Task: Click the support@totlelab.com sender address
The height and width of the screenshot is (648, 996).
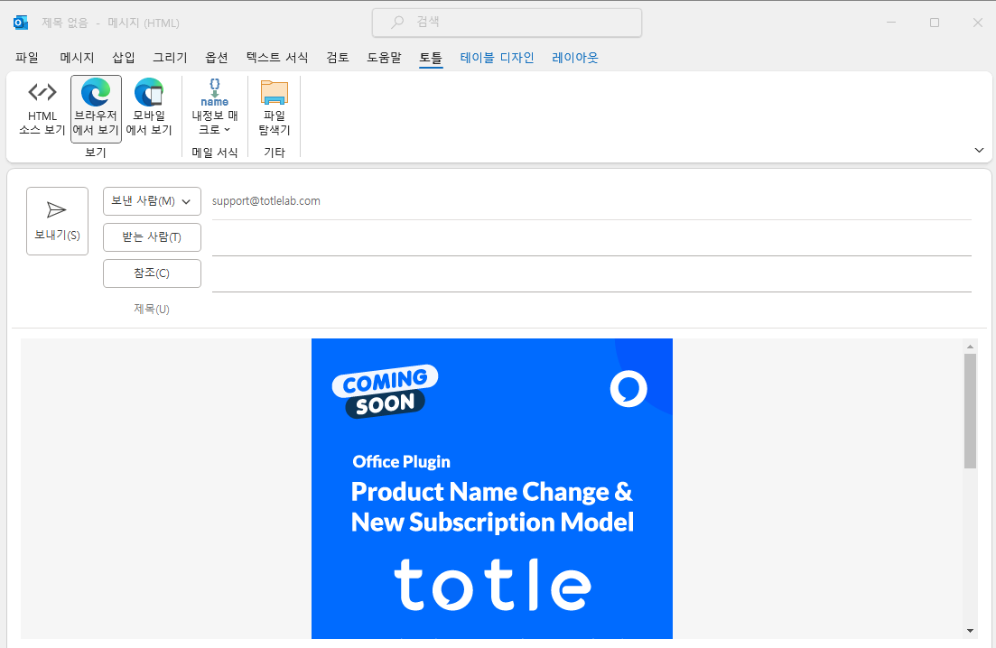Action: pos(266,201)
